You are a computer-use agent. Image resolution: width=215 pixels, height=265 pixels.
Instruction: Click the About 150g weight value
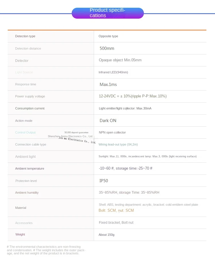point(106,235)
